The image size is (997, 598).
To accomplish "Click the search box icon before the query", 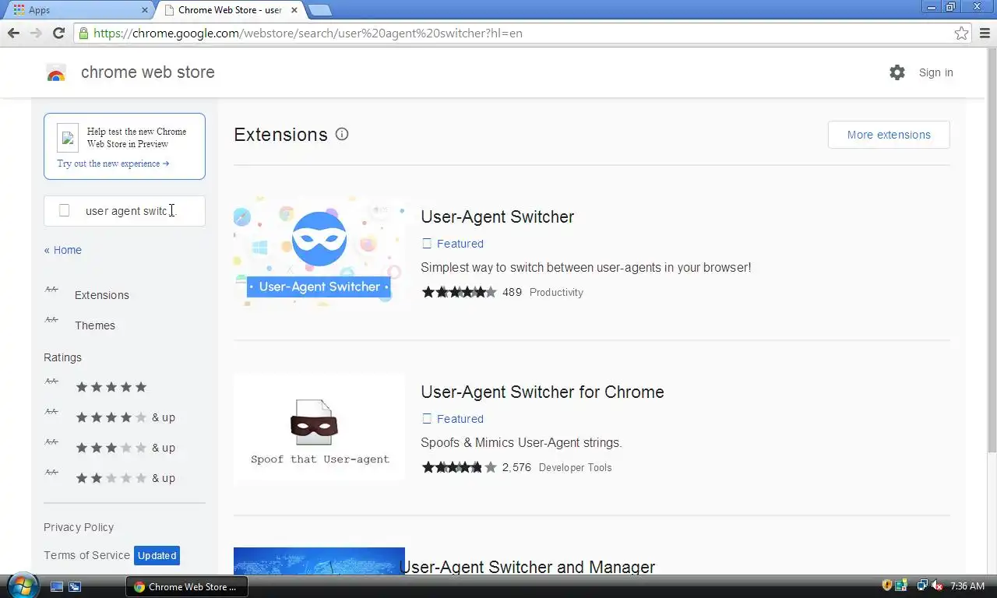I will pyautogui.click(x=65, y=210).
